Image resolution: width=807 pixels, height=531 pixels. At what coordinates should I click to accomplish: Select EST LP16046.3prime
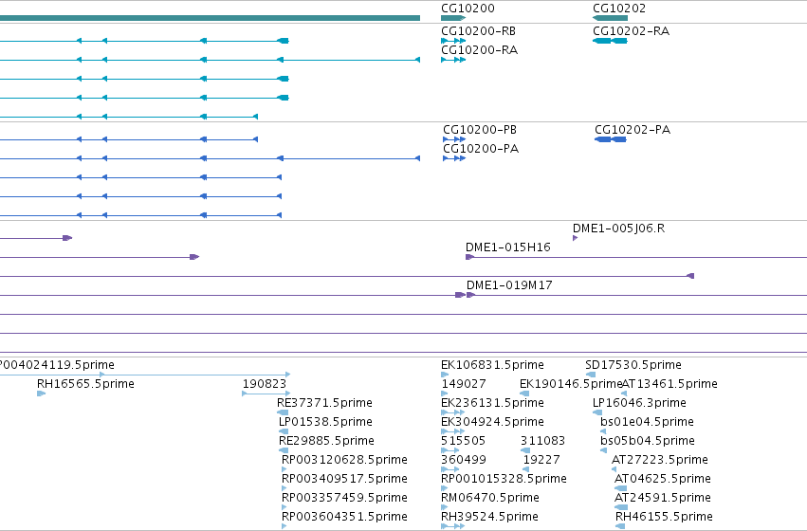point(640,403)
